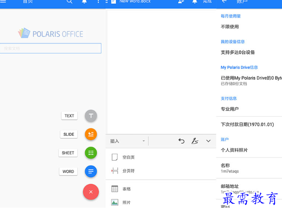The height and width of the screenshot is (214, 282).
Task: Open the 邮箱地址 email row
Action: click(x=249, y=189)
